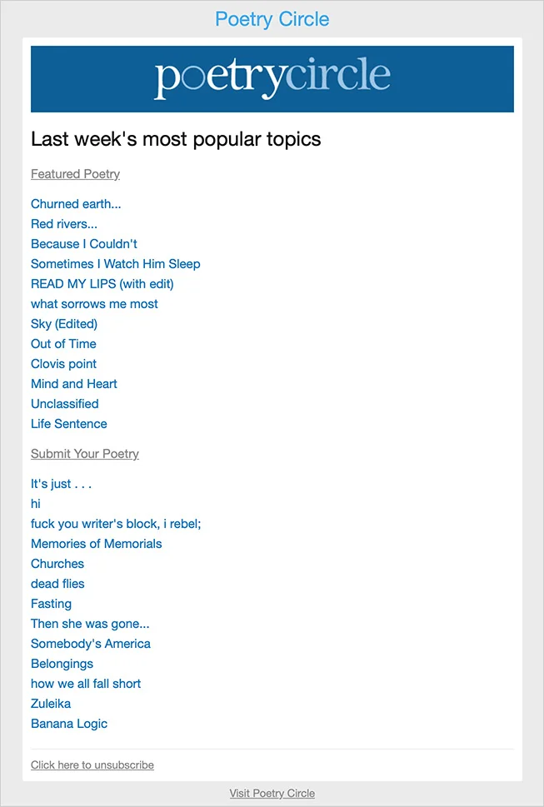This screenshot has height=807, width=544.
Task: Select the 'Life Sentence' topic
Action: point(68,424)
